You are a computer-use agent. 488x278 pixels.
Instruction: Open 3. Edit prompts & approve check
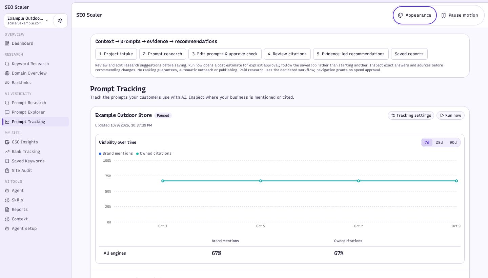coord(225,54)
